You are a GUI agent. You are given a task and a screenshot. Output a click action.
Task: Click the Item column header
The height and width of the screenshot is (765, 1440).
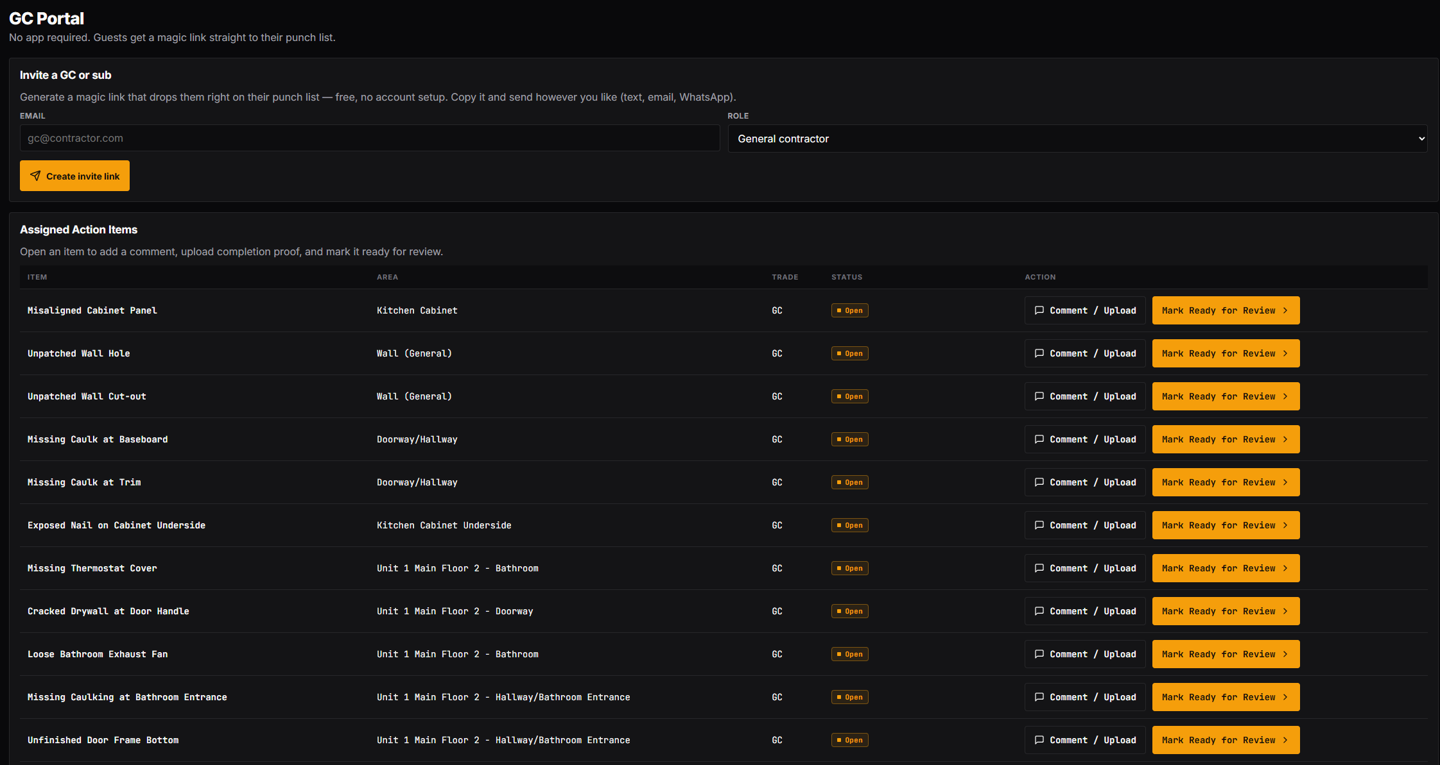(x=37, y=277)
